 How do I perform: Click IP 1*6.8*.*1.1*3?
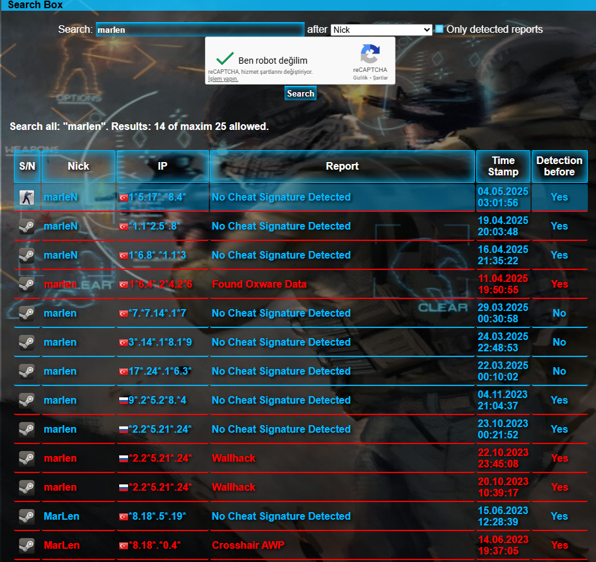(x=157, y=255)
